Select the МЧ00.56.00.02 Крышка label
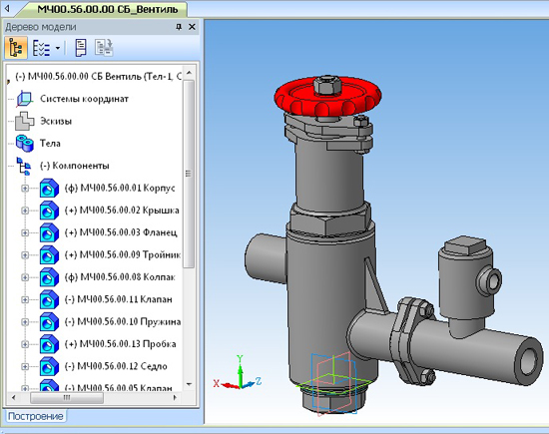The width and height of the screenshot is (549, 434). point(122,211)
